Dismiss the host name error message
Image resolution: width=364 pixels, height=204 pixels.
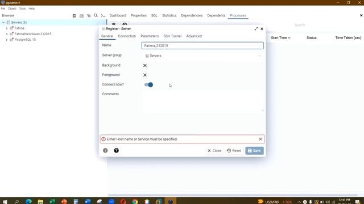point(260,139)
